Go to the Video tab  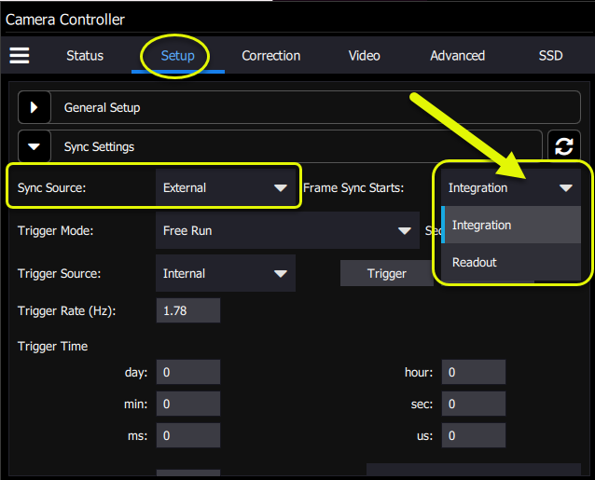pyautogui.click(x=364, y=56)
